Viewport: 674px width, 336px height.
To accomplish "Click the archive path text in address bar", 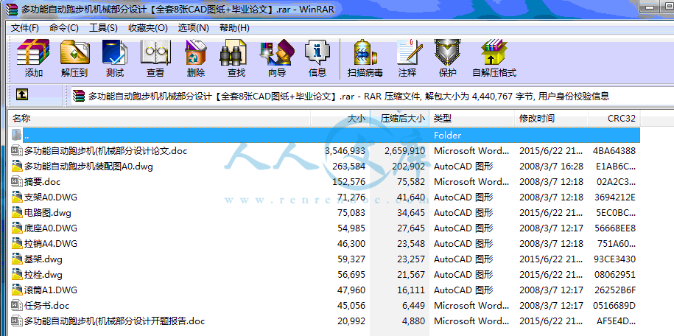I will point(348,96).
